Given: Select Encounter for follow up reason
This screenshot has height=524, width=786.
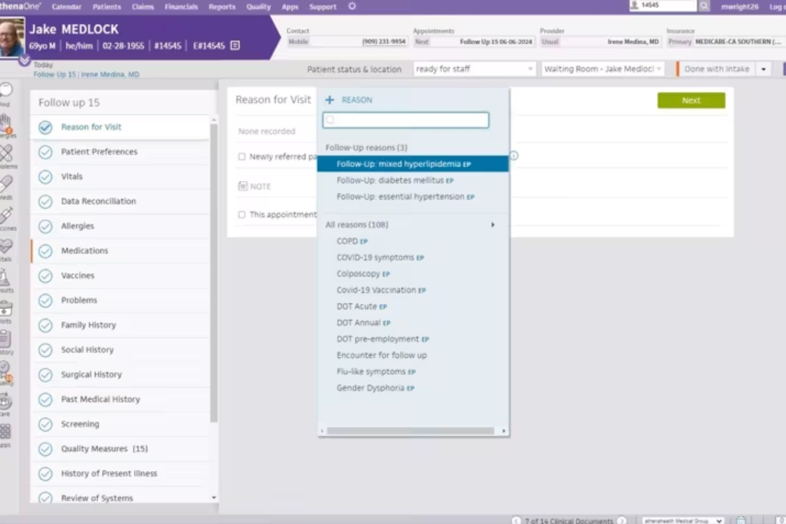Looking at the screenshot, I should (x=381, y=355).
